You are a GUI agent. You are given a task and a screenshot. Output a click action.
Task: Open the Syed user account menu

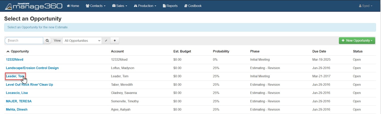pos(366,6)
